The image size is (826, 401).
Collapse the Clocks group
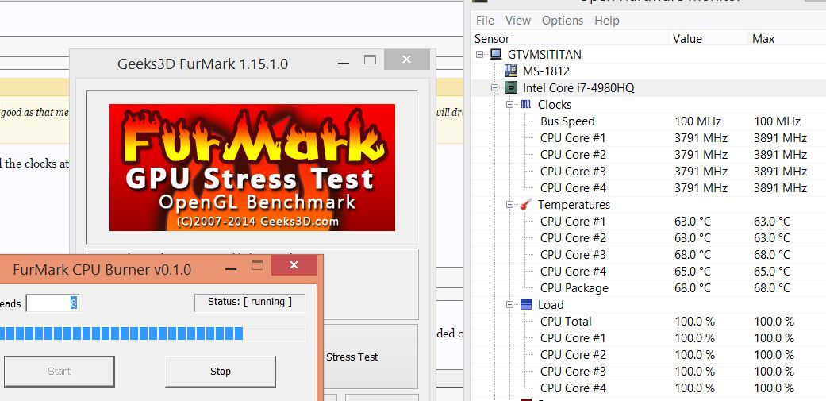coord(509,105)
